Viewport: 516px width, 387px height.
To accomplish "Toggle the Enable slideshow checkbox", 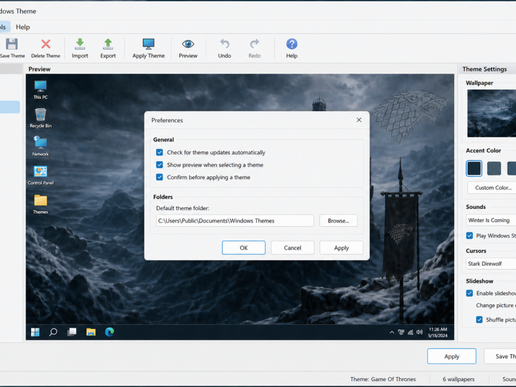I will 470,293.
